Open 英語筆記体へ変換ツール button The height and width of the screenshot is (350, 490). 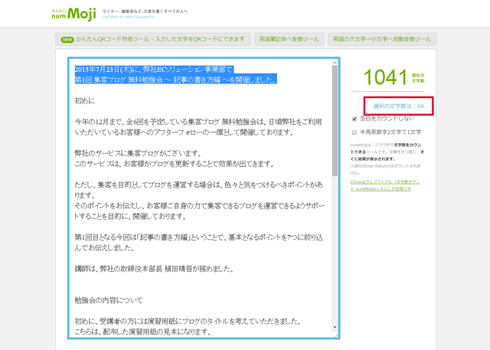[x=289, y=39]
